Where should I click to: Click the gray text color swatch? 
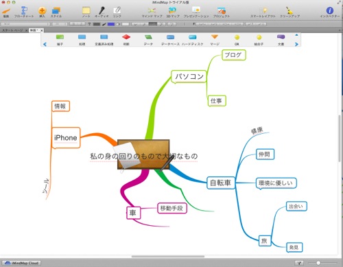[x=97, y=24]
